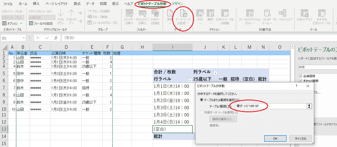Click the チケット種類 header cell
Image resolution: width=337 pixels, height=147 pixels.
point(92,53)
